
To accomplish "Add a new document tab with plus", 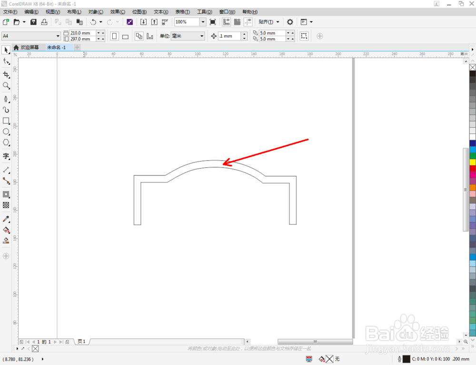I will click(77, 47).
